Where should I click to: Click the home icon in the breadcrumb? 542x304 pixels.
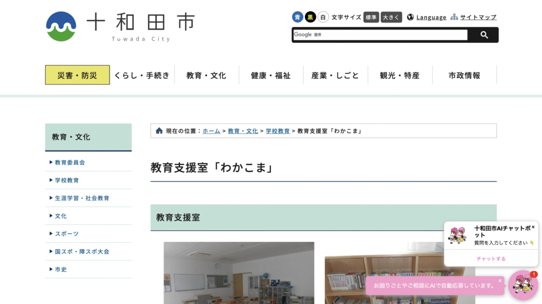point(159,130)
